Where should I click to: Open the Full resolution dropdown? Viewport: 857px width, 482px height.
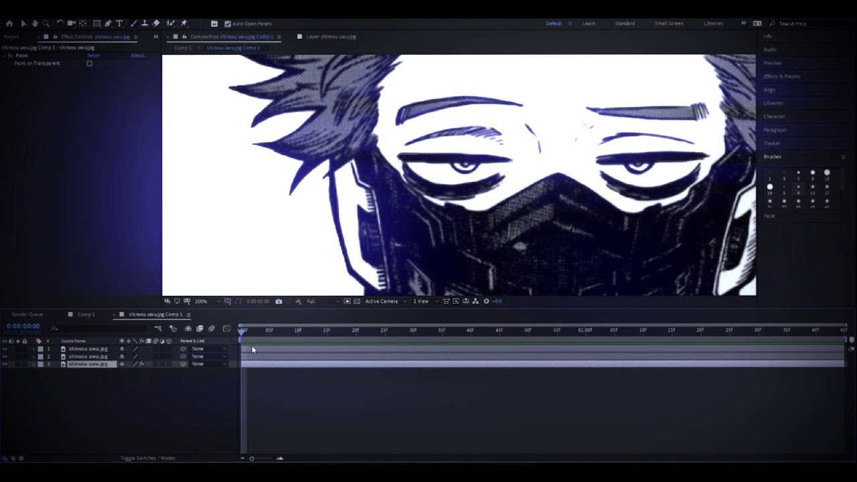323,301
